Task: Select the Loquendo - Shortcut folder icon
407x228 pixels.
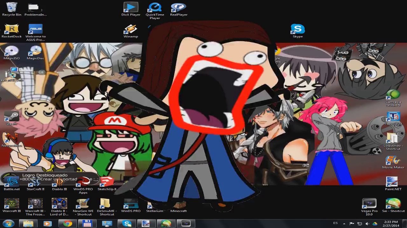Action: 393,142
